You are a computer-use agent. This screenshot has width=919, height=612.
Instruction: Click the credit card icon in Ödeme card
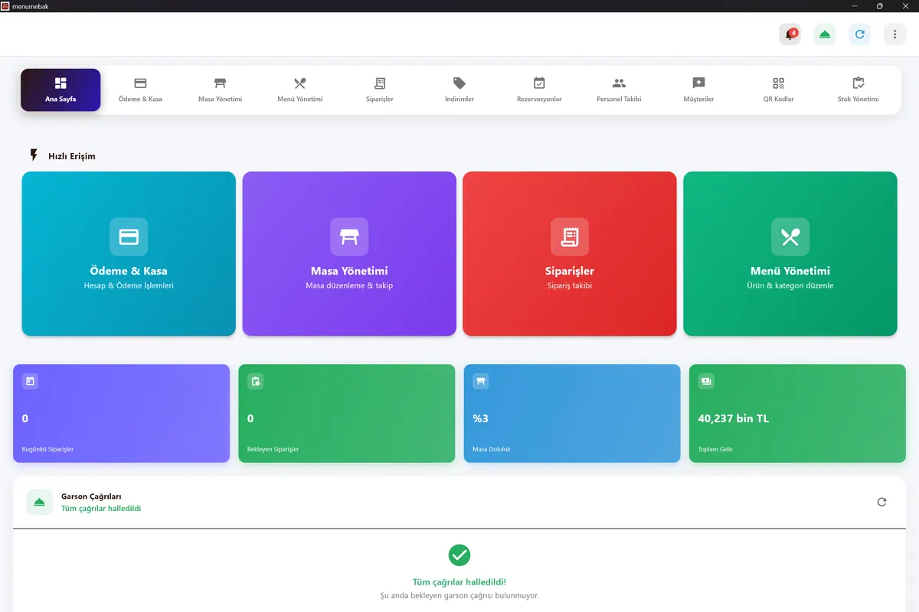tap(129, 237)
